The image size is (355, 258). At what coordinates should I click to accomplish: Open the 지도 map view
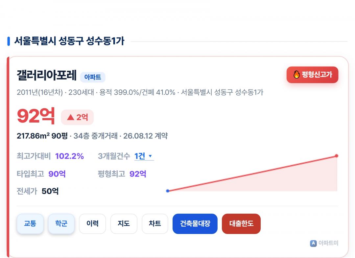[x=124, y=223]
